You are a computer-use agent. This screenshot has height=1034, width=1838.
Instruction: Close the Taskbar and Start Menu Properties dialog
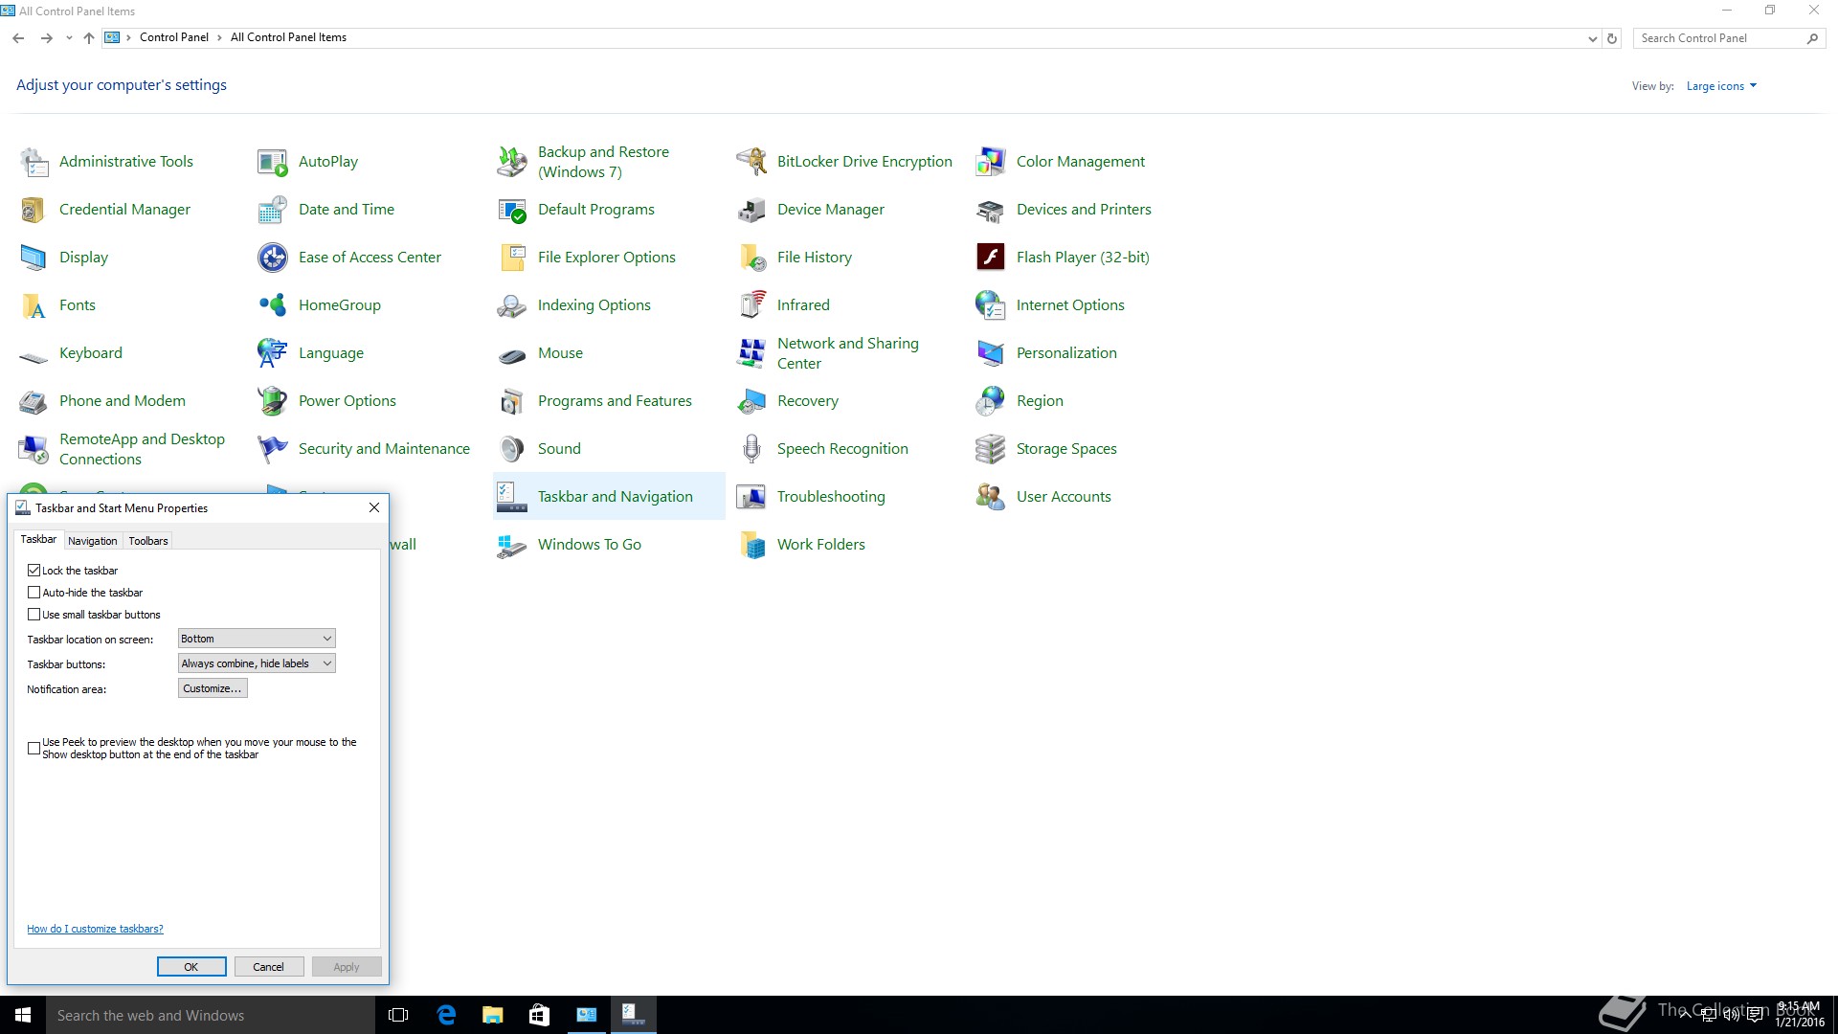click(374, 507)
